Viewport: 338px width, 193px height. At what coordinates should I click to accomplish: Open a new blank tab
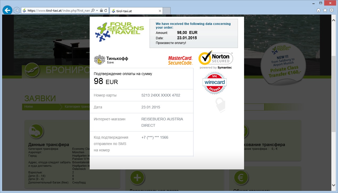166,11
